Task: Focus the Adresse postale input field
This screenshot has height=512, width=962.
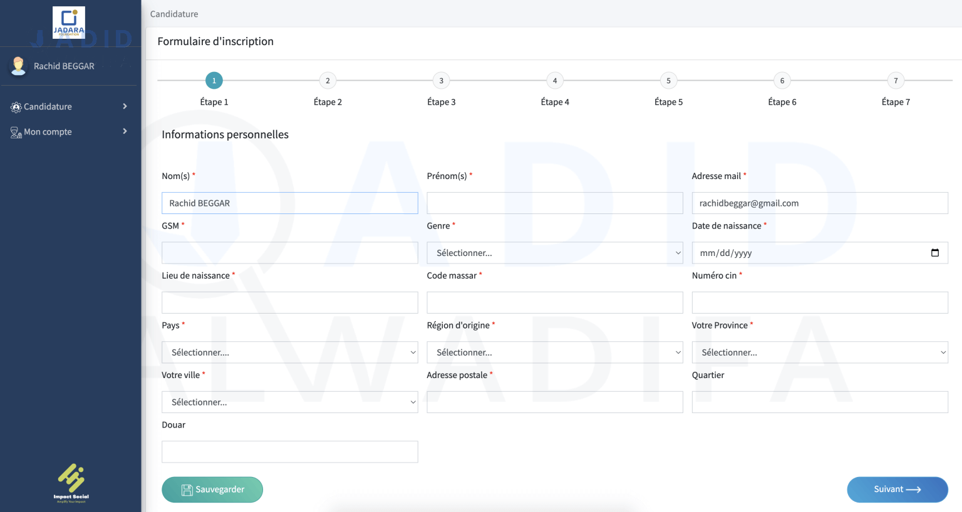Action: [555, 402]
